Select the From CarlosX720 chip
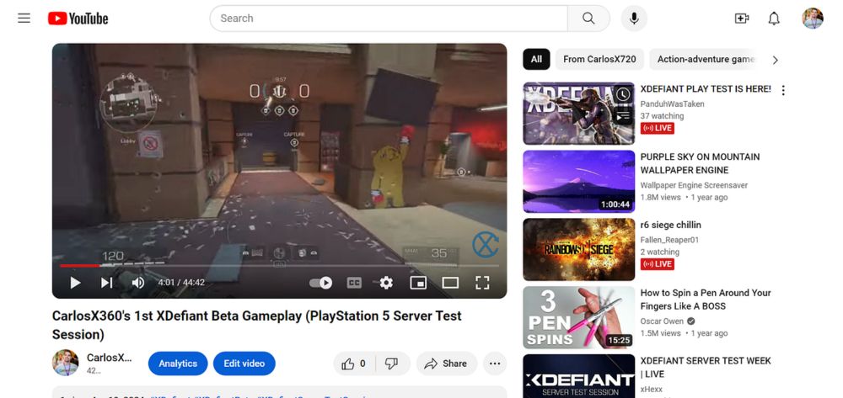The image size is (843, 398). point(599,60)
